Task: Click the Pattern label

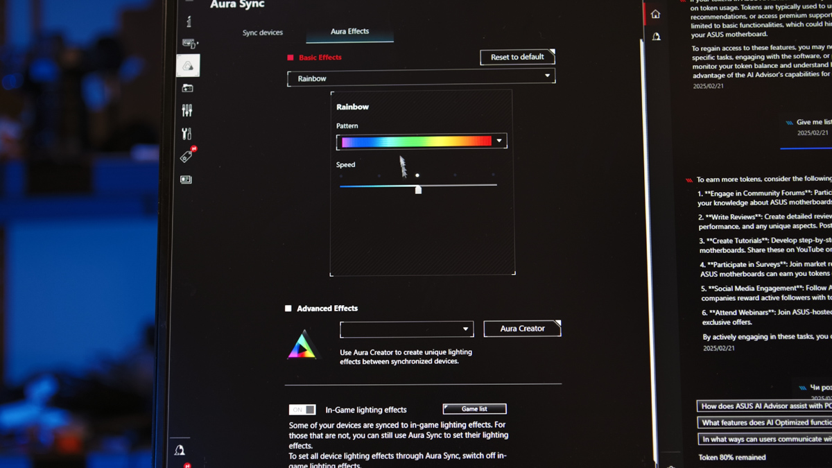Action: point(347,126)
